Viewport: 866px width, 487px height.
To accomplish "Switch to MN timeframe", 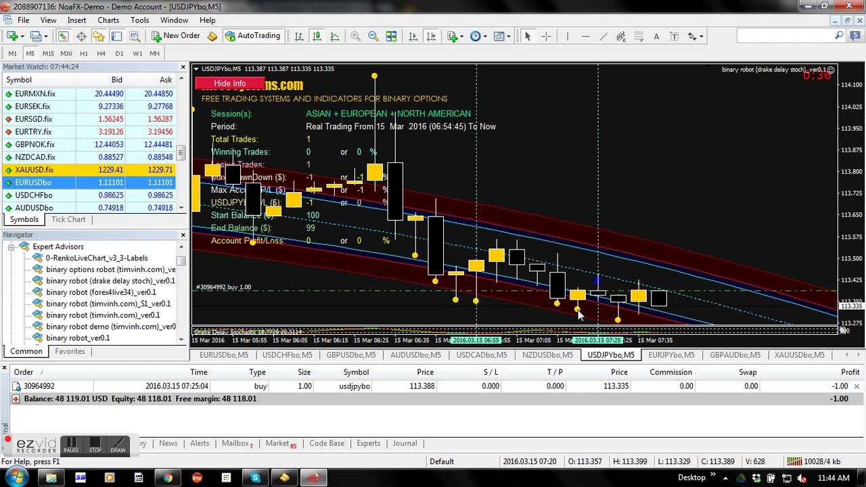I will [155, 53].
